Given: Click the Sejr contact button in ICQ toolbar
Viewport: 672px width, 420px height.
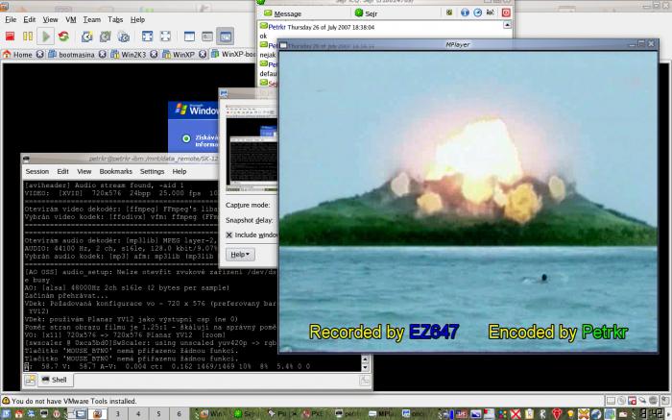Looking at the screenshot, I should pyautogui.click(x=367, y=13).
